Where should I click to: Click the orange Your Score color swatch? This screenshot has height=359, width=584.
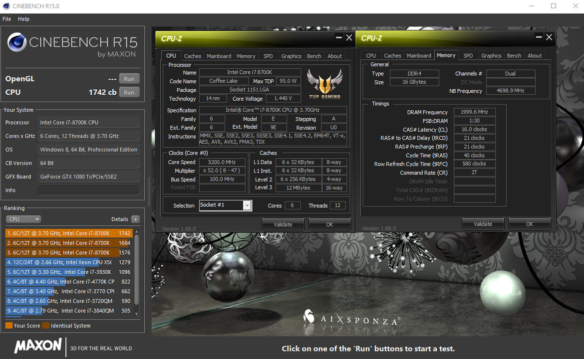tap(9, 326)
